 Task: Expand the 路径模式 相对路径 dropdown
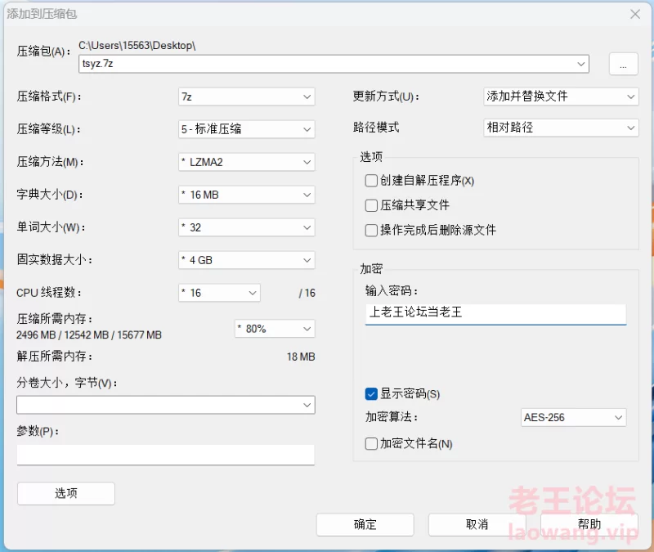(x=561, y=128)
